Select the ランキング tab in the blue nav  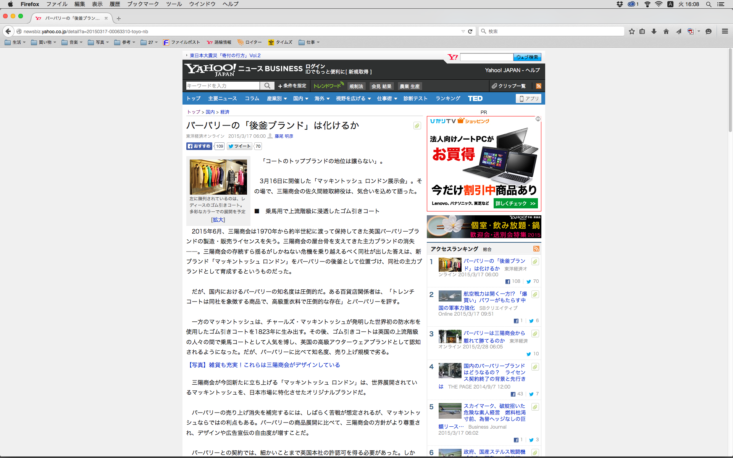448,98
